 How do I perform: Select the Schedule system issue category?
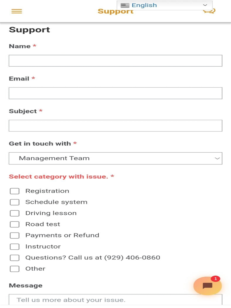coord(15,202)
